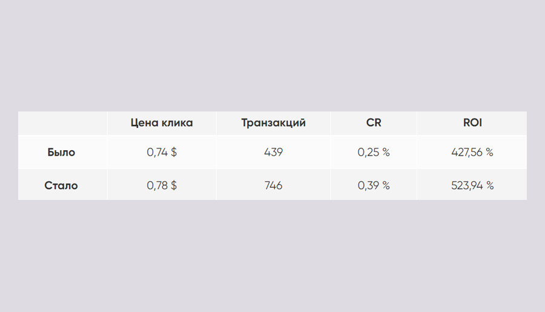Click the 0,78 $ cell
The height and width of the screenshot is (312, 545).
[162, 185]
